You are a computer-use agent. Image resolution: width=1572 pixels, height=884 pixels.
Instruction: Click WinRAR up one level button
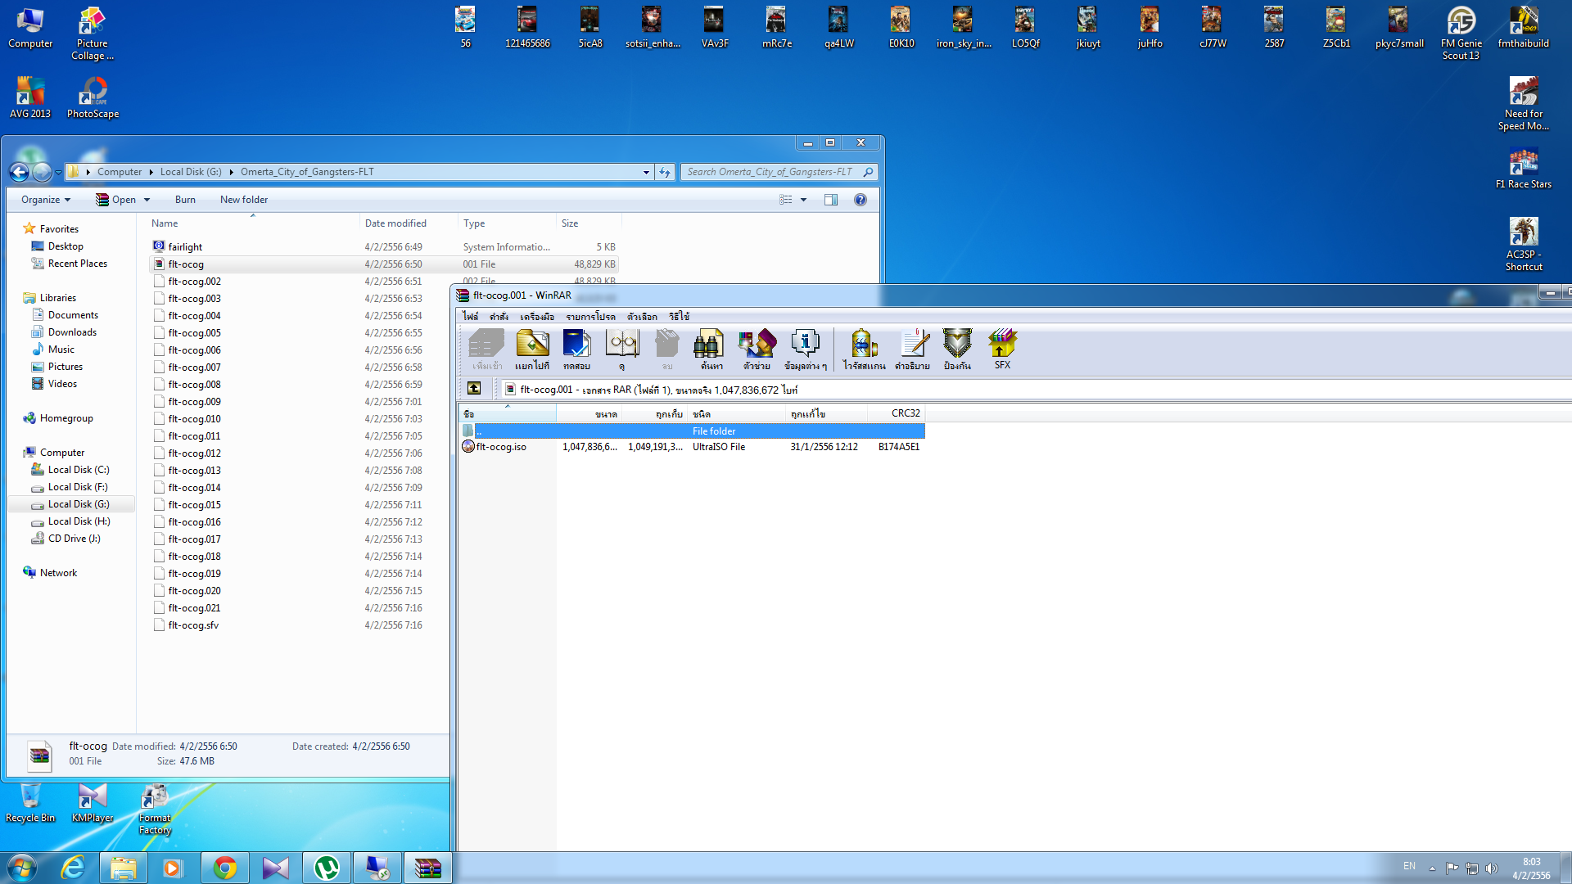(474, 389)
